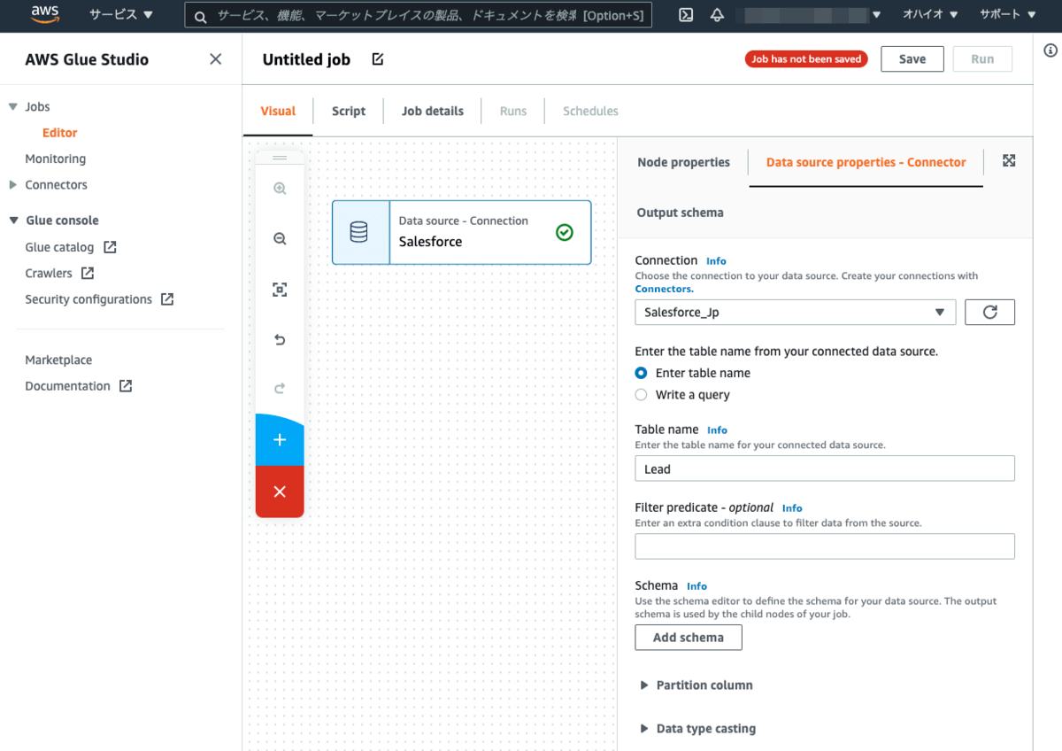Select the Enter table name radio button
Viewport: 1062px width, 751px height.
point(642,373)
